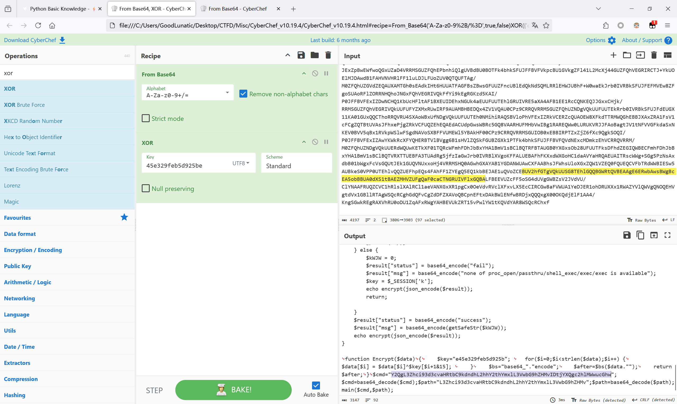Save the recipe with floppy icon
Image resolution: width=677 pixels, height=404 pixels.
[301, 55]
